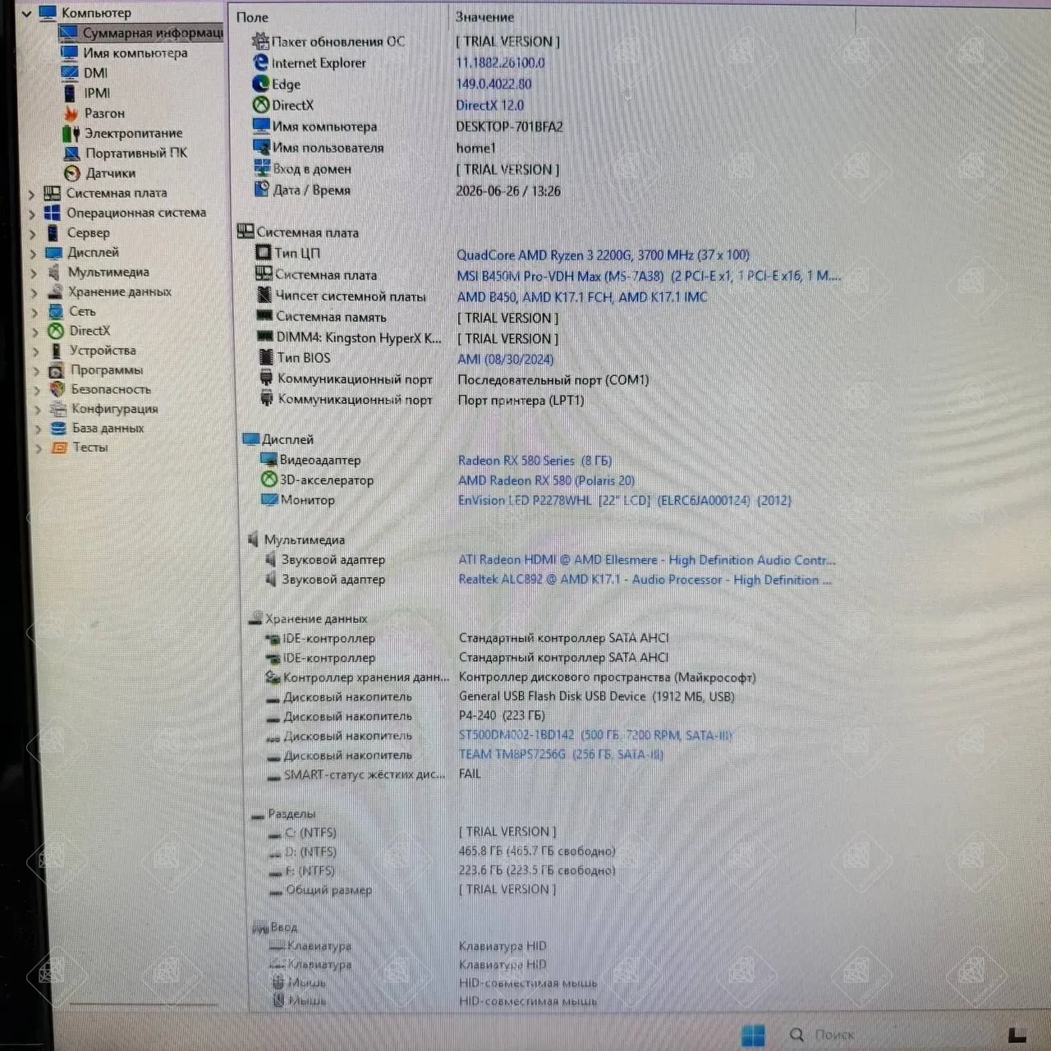Viewport: 1051px width, 1051px height.
Task: Click the magnifier search icon on the taskbar
Action: click(x=796, y=1035)
